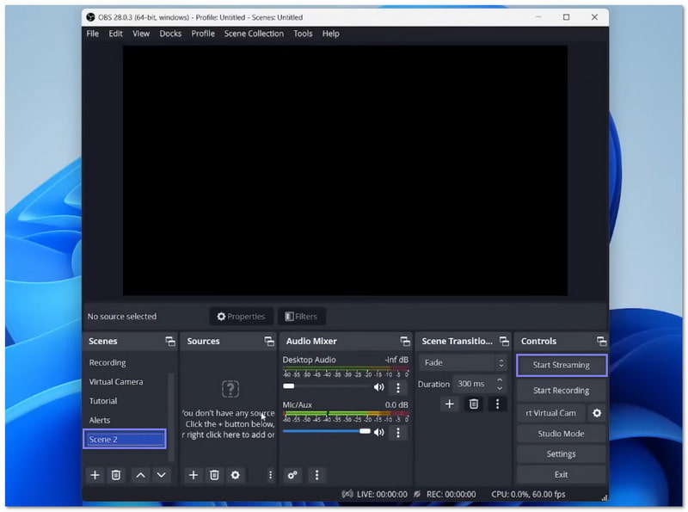Open the Docks menu
The image size is (688, 512).
(x=170, y=34)
